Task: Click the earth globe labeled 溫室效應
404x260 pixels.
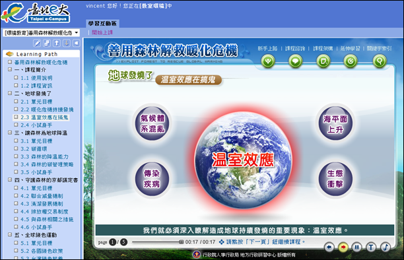Action: coord(243,160)
